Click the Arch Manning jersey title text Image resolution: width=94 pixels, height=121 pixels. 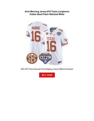click(x=47, y=12)
